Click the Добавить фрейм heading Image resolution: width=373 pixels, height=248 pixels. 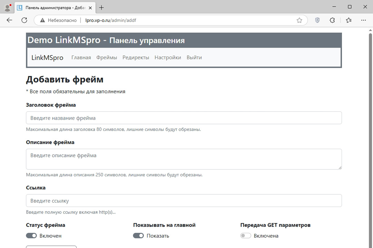tap(65, 79)
